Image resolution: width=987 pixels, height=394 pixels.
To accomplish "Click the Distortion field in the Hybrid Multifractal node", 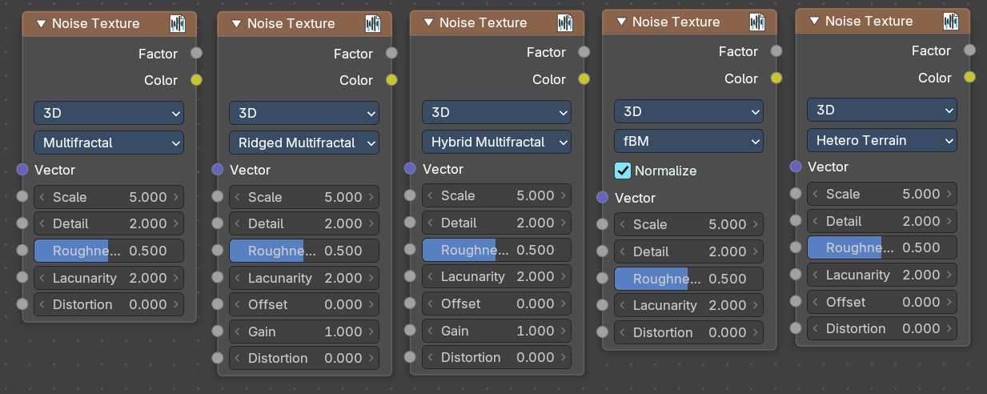I will coord(496,357).
